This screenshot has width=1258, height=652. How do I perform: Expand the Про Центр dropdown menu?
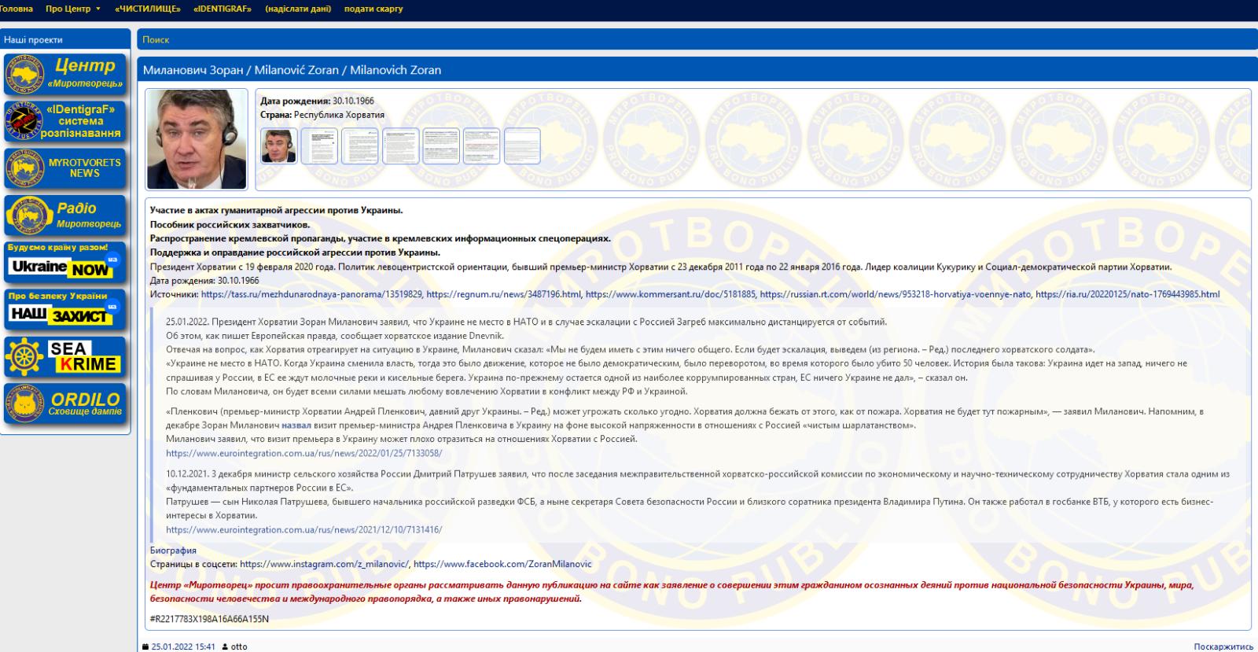(73, 9)
